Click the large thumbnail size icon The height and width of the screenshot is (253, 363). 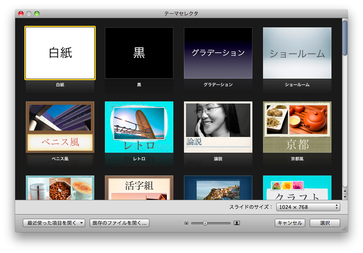(x=236, y=223)
